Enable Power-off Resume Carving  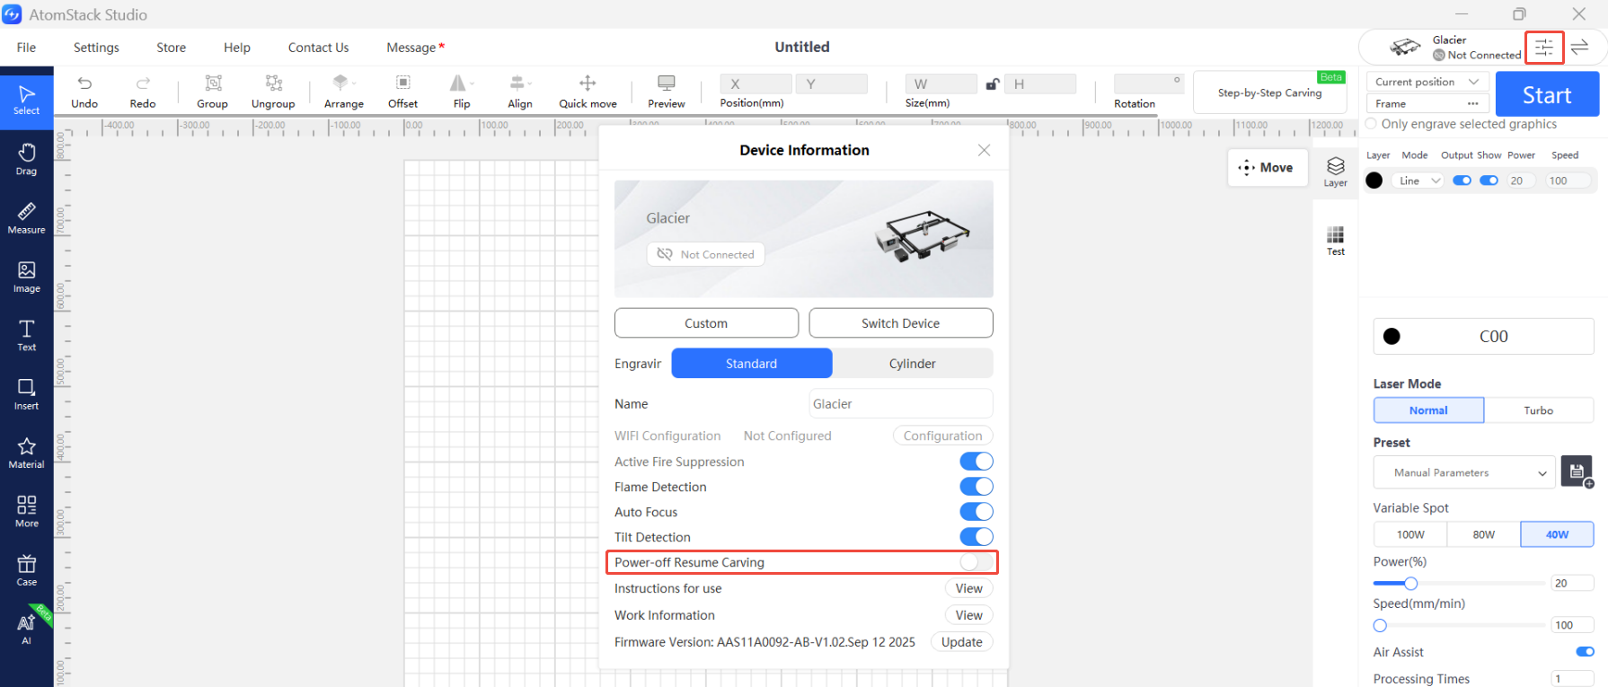pyautogui.click(x=976, y=562)
